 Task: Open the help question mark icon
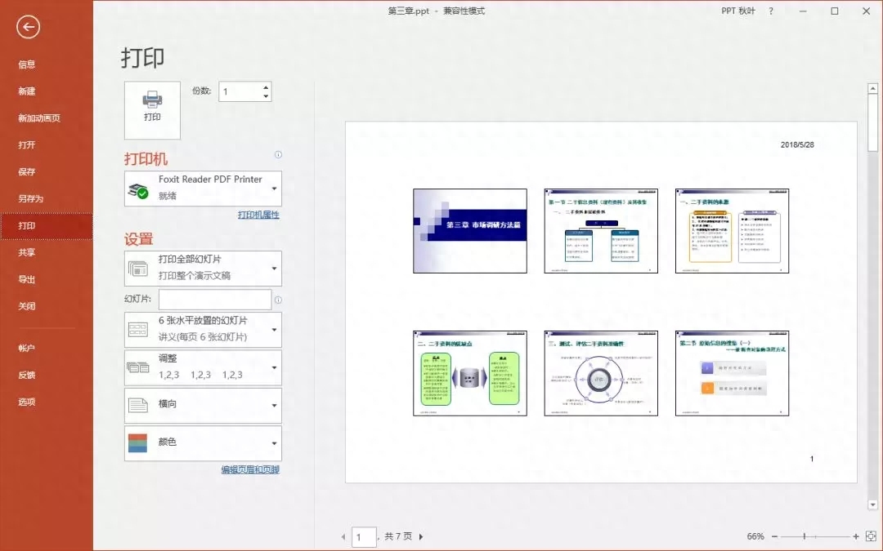tap(771, 11)
